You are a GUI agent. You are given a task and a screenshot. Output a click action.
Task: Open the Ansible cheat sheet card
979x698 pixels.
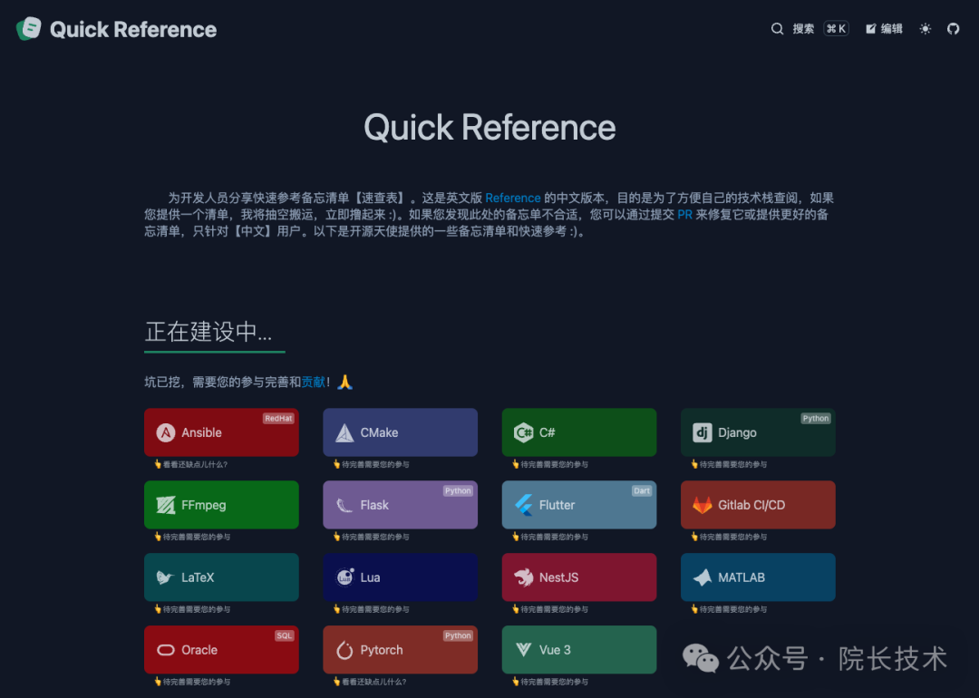221,432
